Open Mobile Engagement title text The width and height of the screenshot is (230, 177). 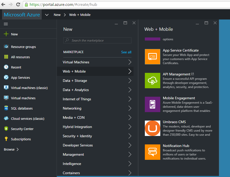[179, 98]
